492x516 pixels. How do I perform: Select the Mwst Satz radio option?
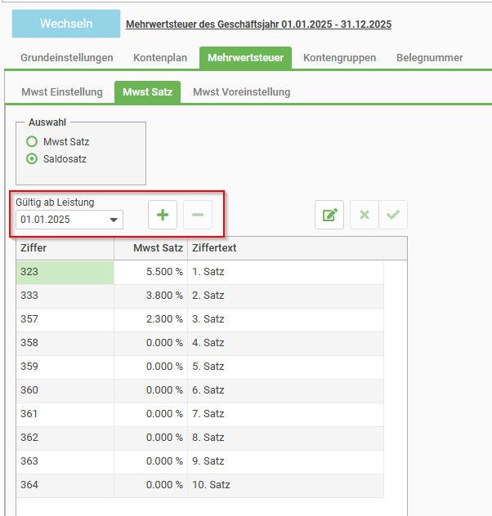(x=32, y=141)
